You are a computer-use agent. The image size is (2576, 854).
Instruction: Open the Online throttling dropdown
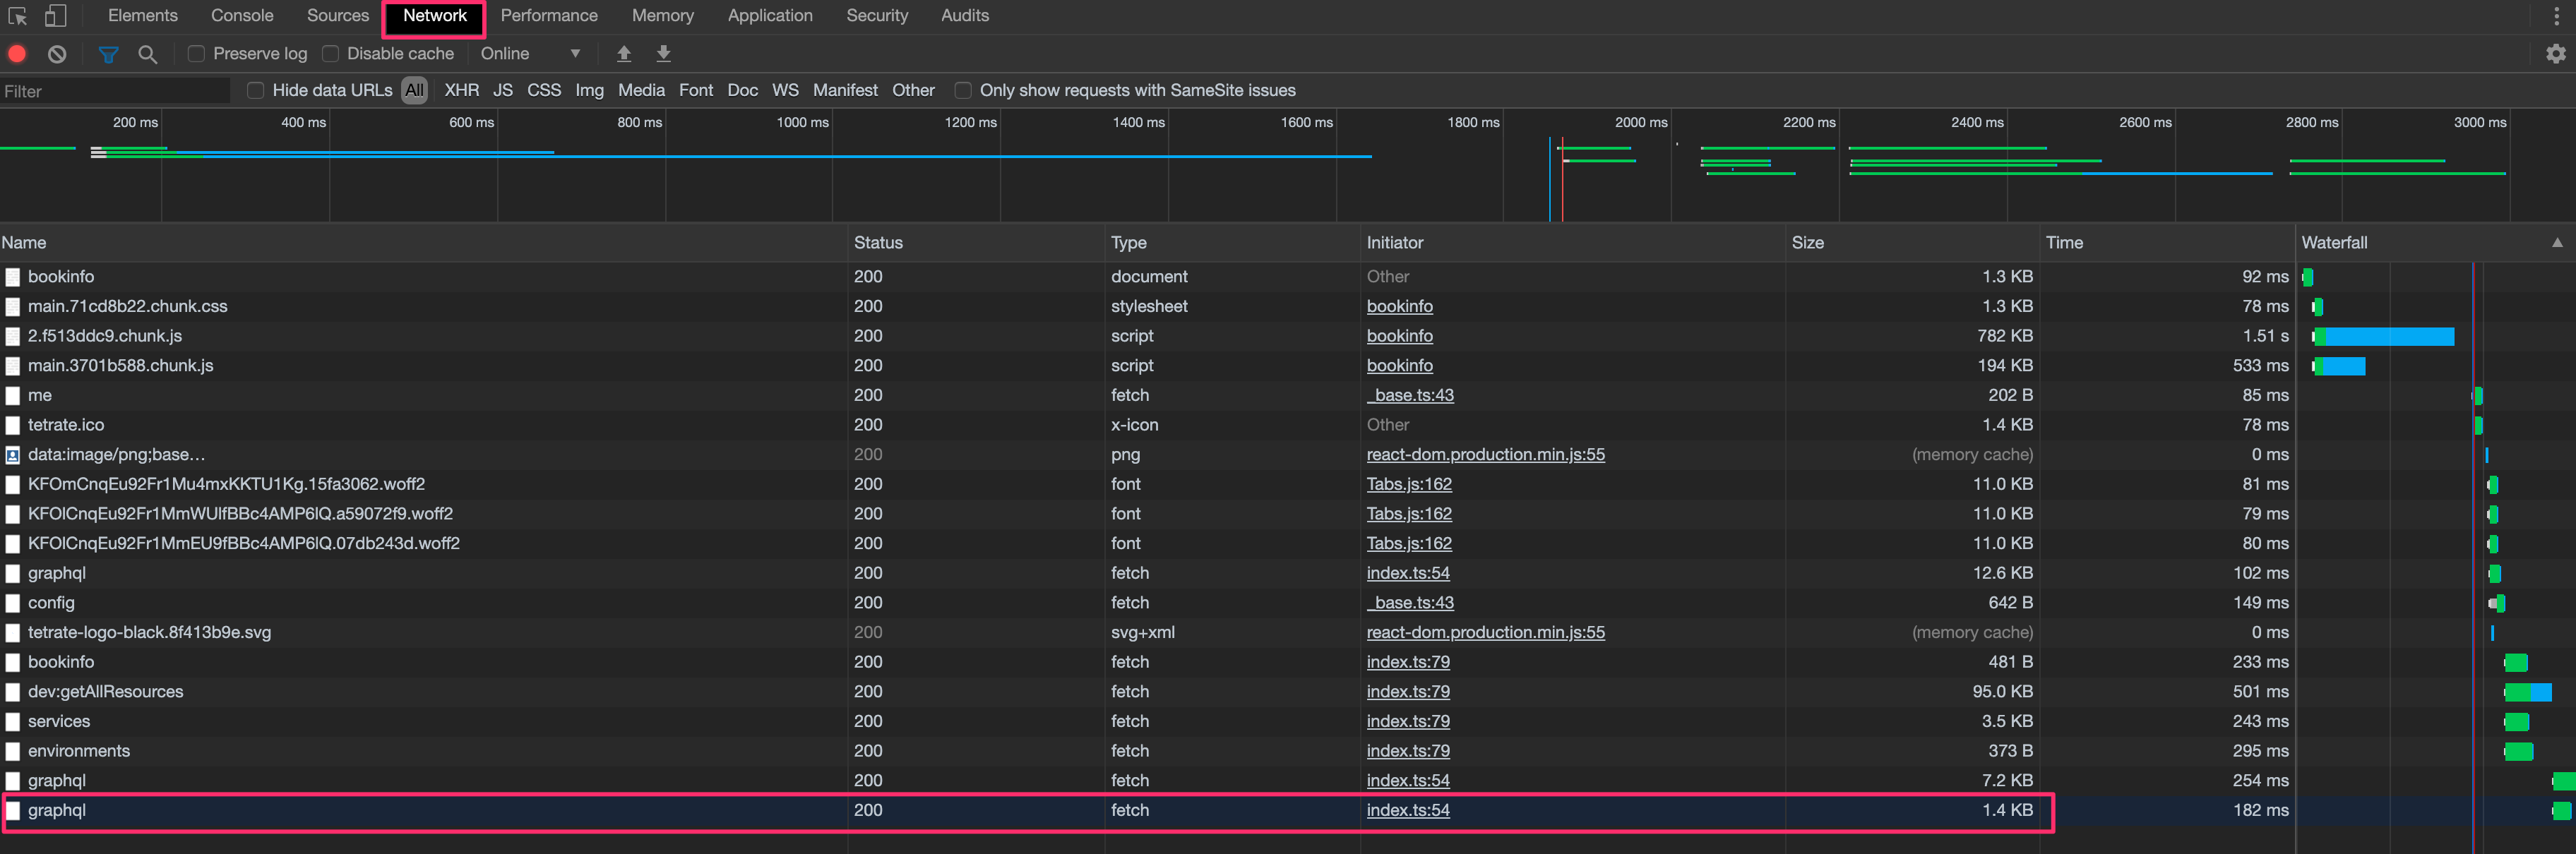point(530,54)
